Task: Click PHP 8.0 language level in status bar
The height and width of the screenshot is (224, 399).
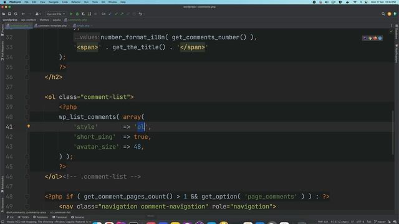Action: pos(323,222)
